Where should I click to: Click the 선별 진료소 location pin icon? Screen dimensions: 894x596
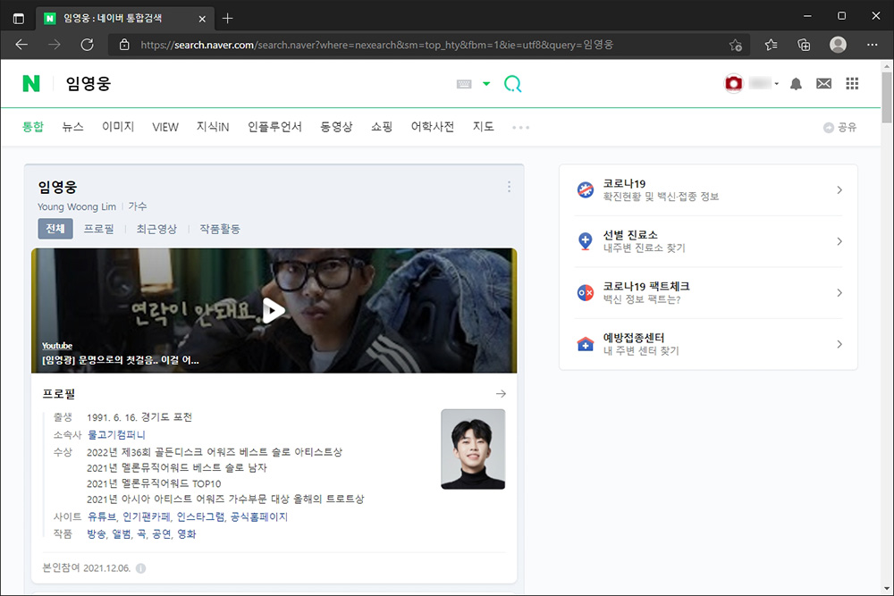click(x=585, y=241)
